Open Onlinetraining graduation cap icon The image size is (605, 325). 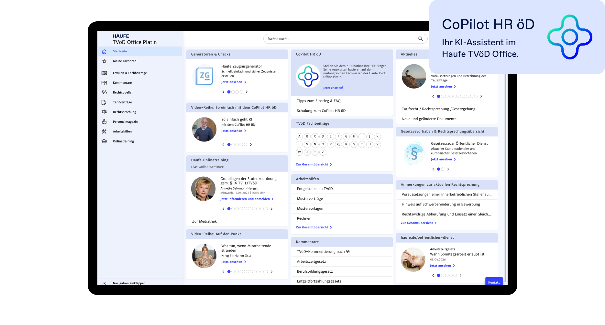[104, 141]
